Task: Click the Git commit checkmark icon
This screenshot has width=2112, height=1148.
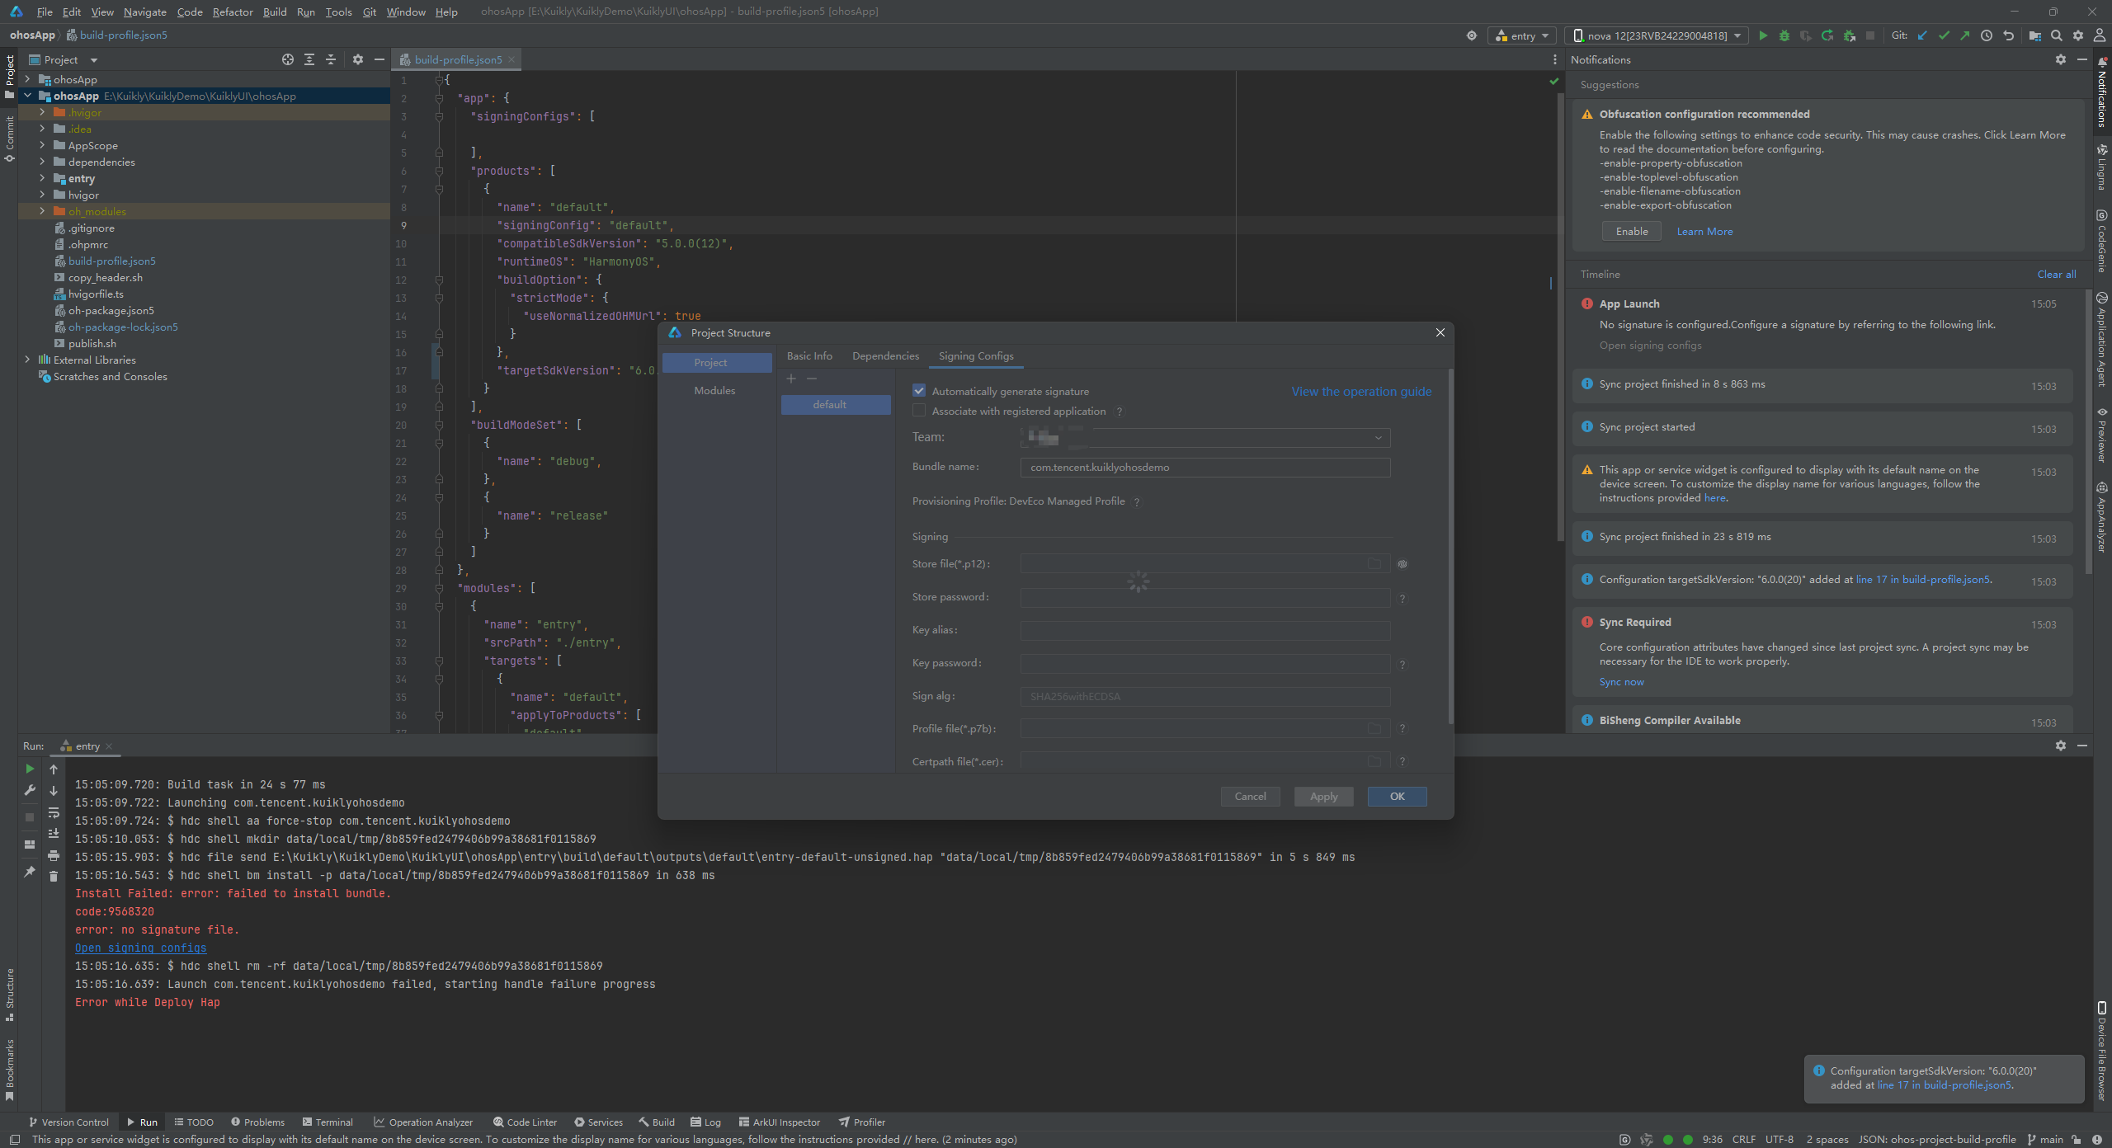Action: (1944, 35)
